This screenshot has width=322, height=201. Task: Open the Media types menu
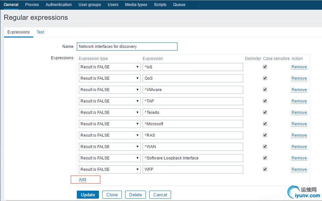point(136,5)
